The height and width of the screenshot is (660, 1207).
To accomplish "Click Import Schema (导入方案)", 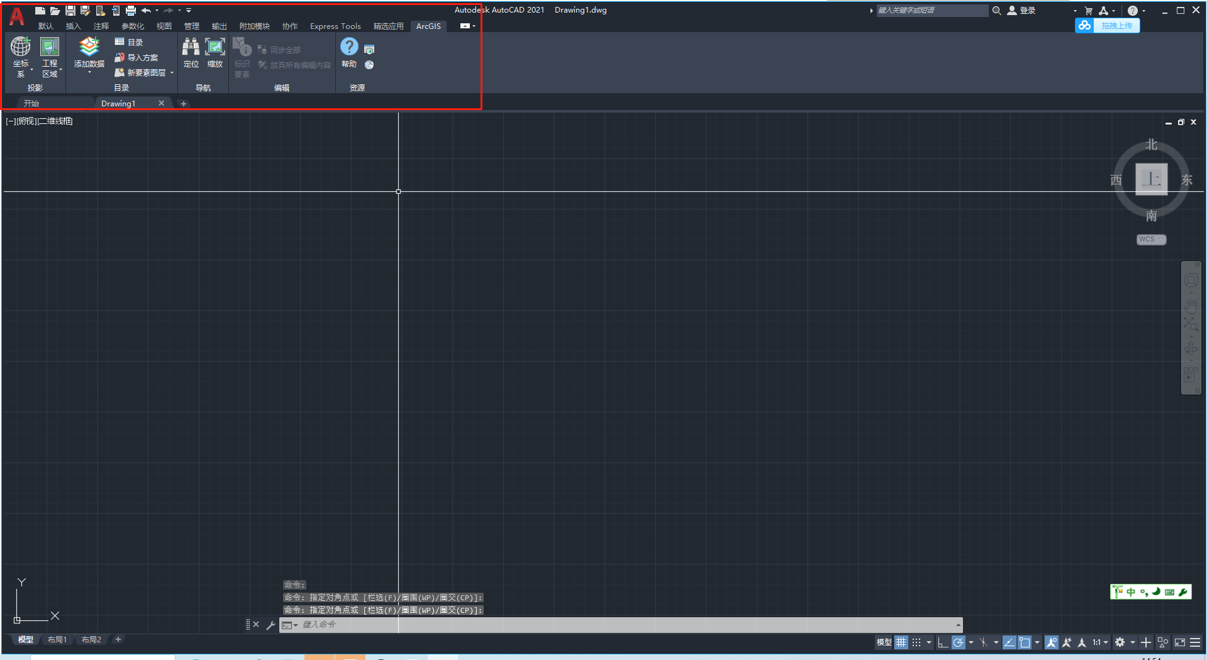I will [136, 57].
